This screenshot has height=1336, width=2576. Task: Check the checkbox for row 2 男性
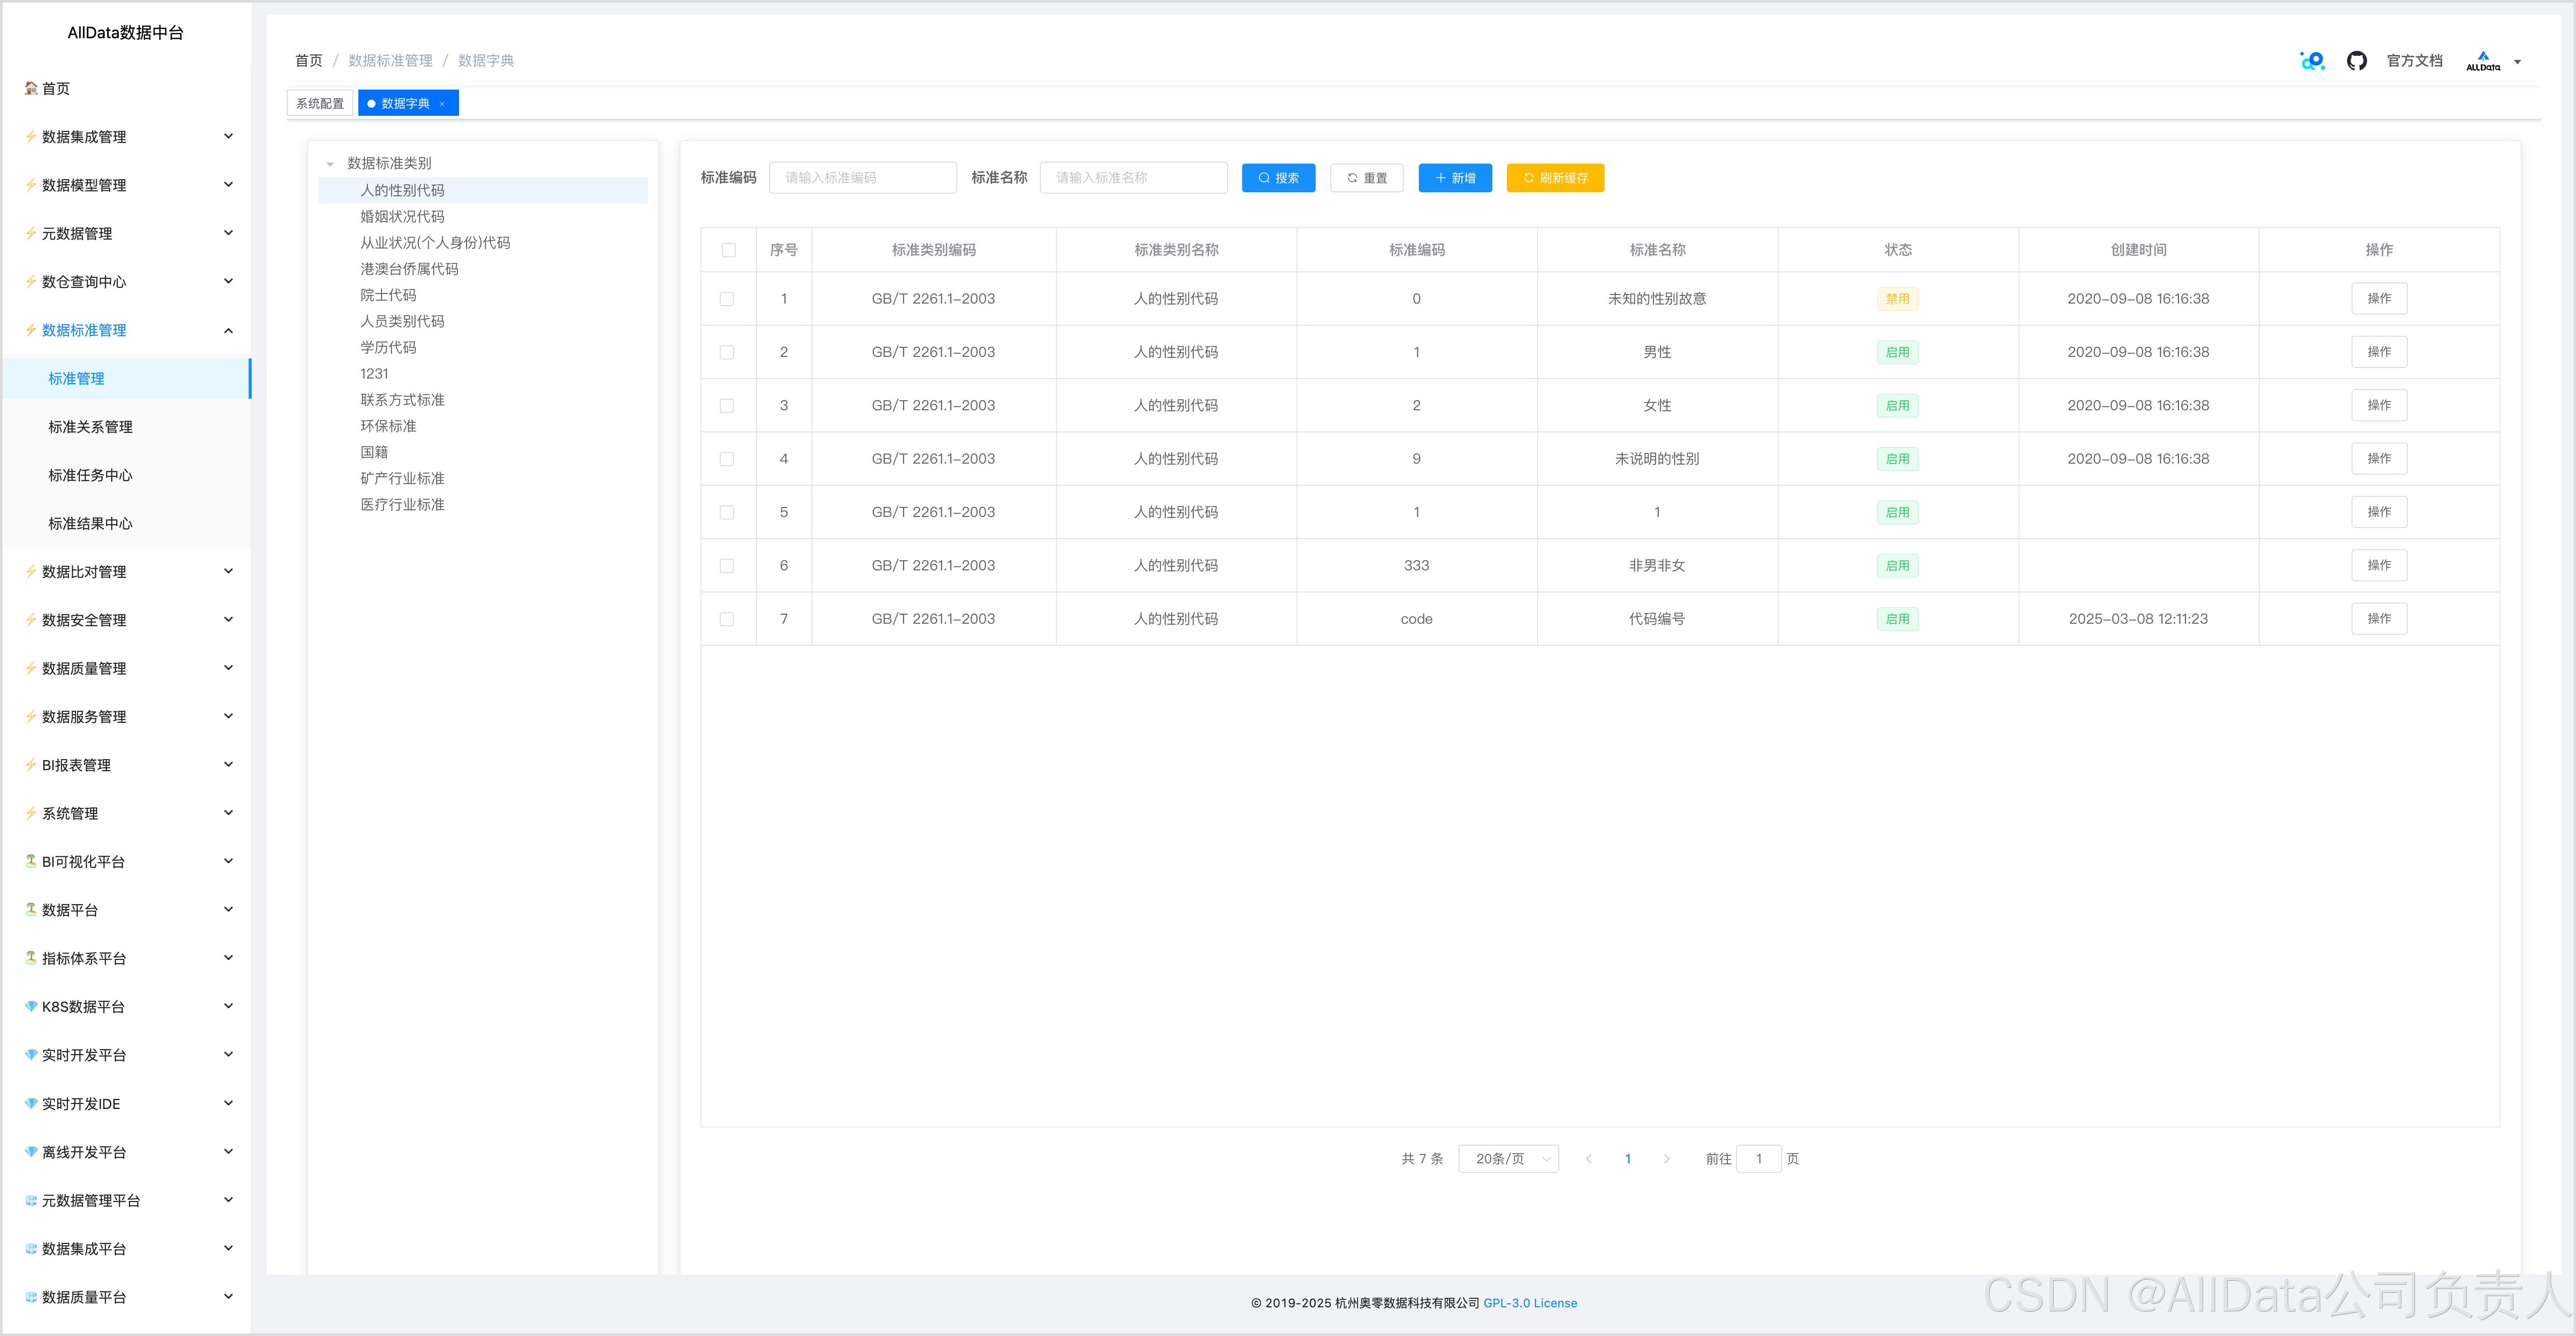pos(727,352)
